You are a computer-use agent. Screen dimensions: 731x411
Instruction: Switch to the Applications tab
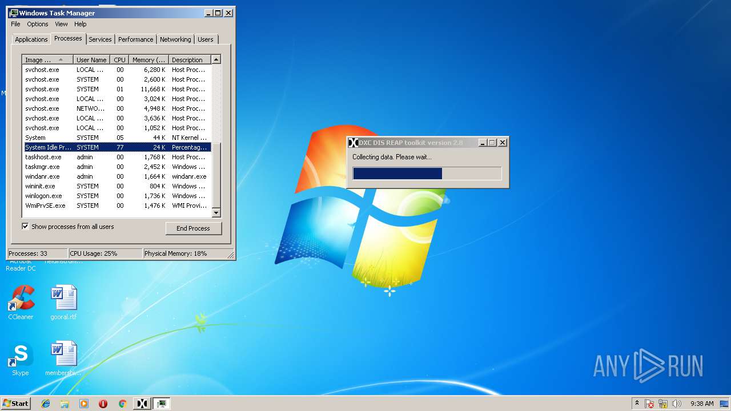click(x=31, y=39)
